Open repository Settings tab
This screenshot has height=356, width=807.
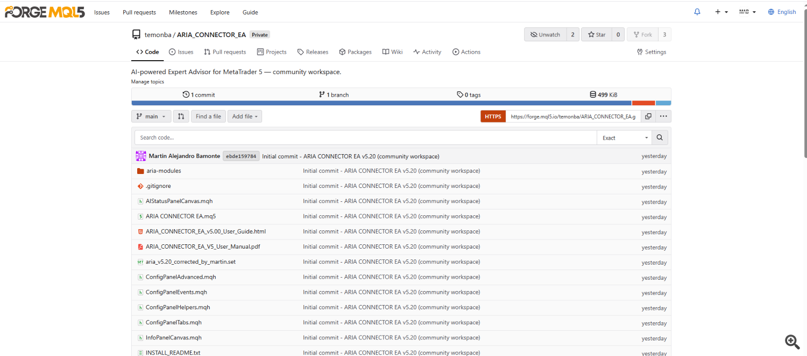[x=652, y=52]
